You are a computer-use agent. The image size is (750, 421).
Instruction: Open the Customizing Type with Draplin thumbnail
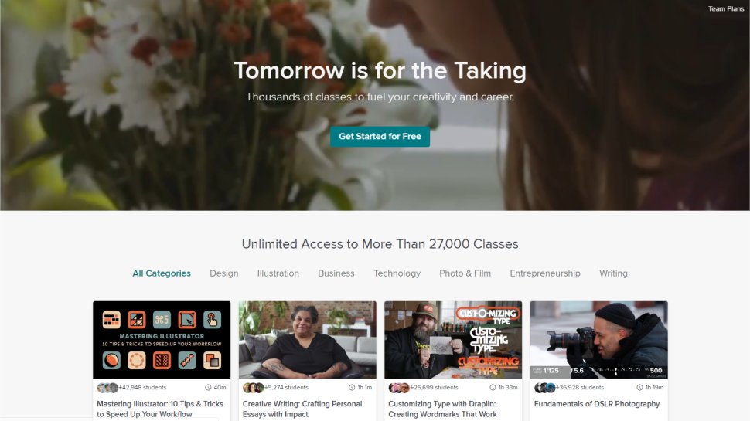[x=453, y=340]
